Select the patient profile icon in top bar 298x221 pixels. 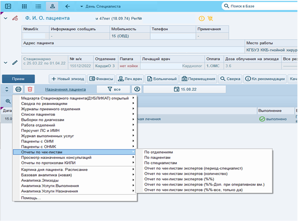pyautogui.click(x=52, y=6)
